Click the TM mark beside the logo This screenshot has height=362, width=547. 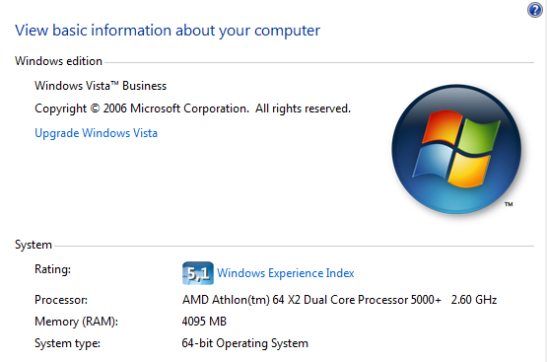click(509, 204)
